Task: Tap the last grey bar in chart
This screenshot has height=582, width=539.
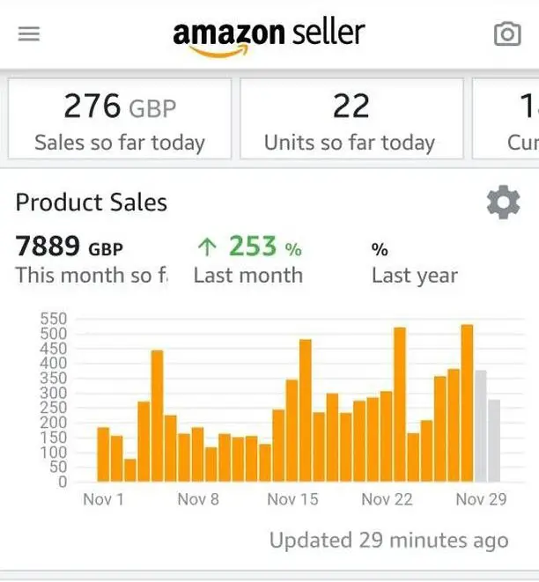Action: pyautogui.click(x=494, y=440)
